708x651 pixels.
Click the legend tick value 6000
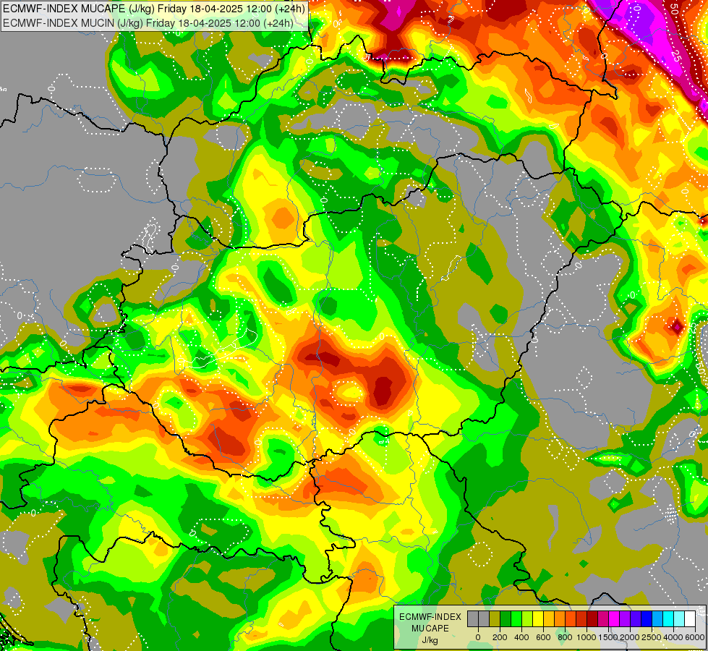(x=695, y=637)
